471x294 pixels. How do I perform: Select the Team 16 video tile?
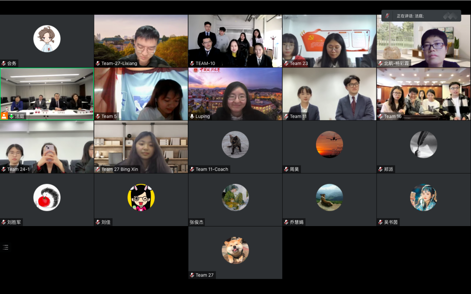tap(423, 94)
